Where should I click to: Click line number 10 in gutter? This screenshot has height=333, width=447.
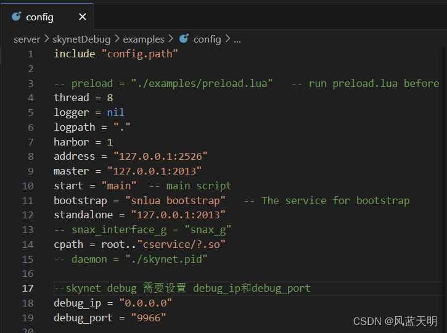[x=28, y=186]
